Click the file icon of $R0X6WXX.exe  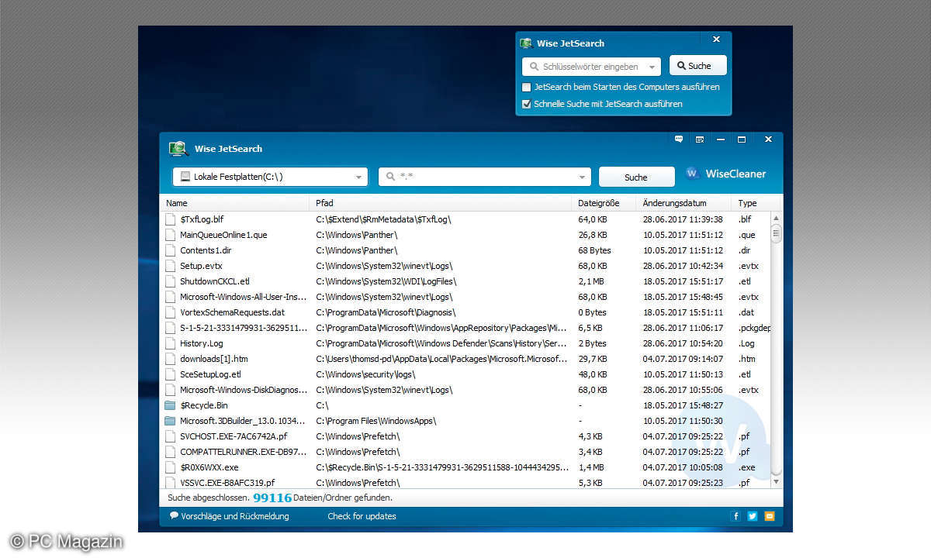(x=170, y=467)
